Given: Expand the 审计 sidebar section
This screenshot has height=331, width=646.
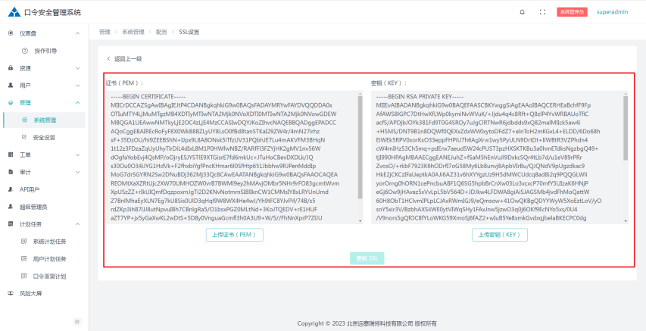Looking at the screenshot, I should (44, 172).
